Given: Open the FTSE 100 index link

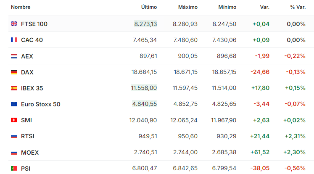Looking at the screenshot, I should pyautogui.click(x=34, y=24).
